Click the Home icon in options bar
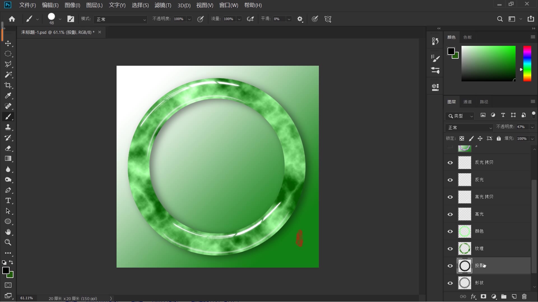This screenshot has width=538, height=302. point(12,19)
